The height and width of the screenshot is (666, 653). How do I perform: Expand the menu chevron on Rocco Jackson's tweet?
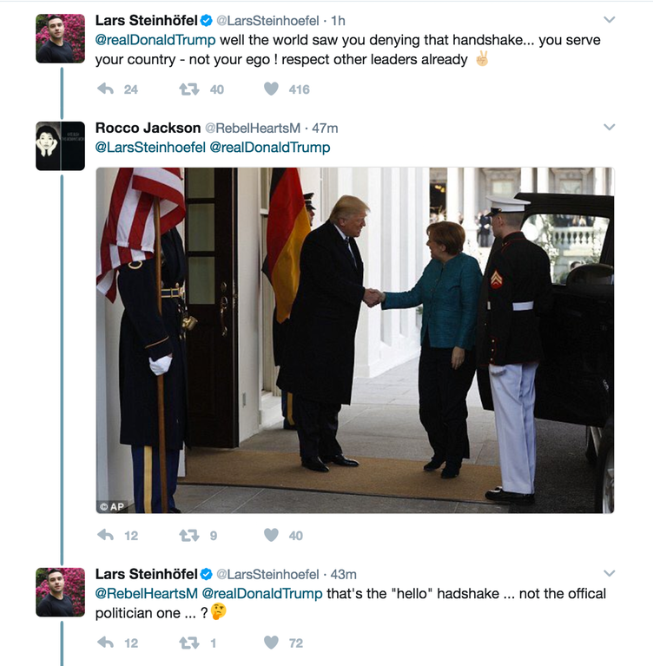click(x=610, y=127)
